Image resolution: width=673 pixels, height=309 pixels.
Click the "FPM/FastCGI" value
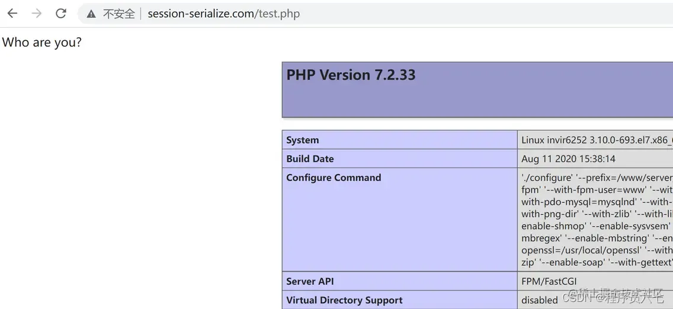[549, 282]
